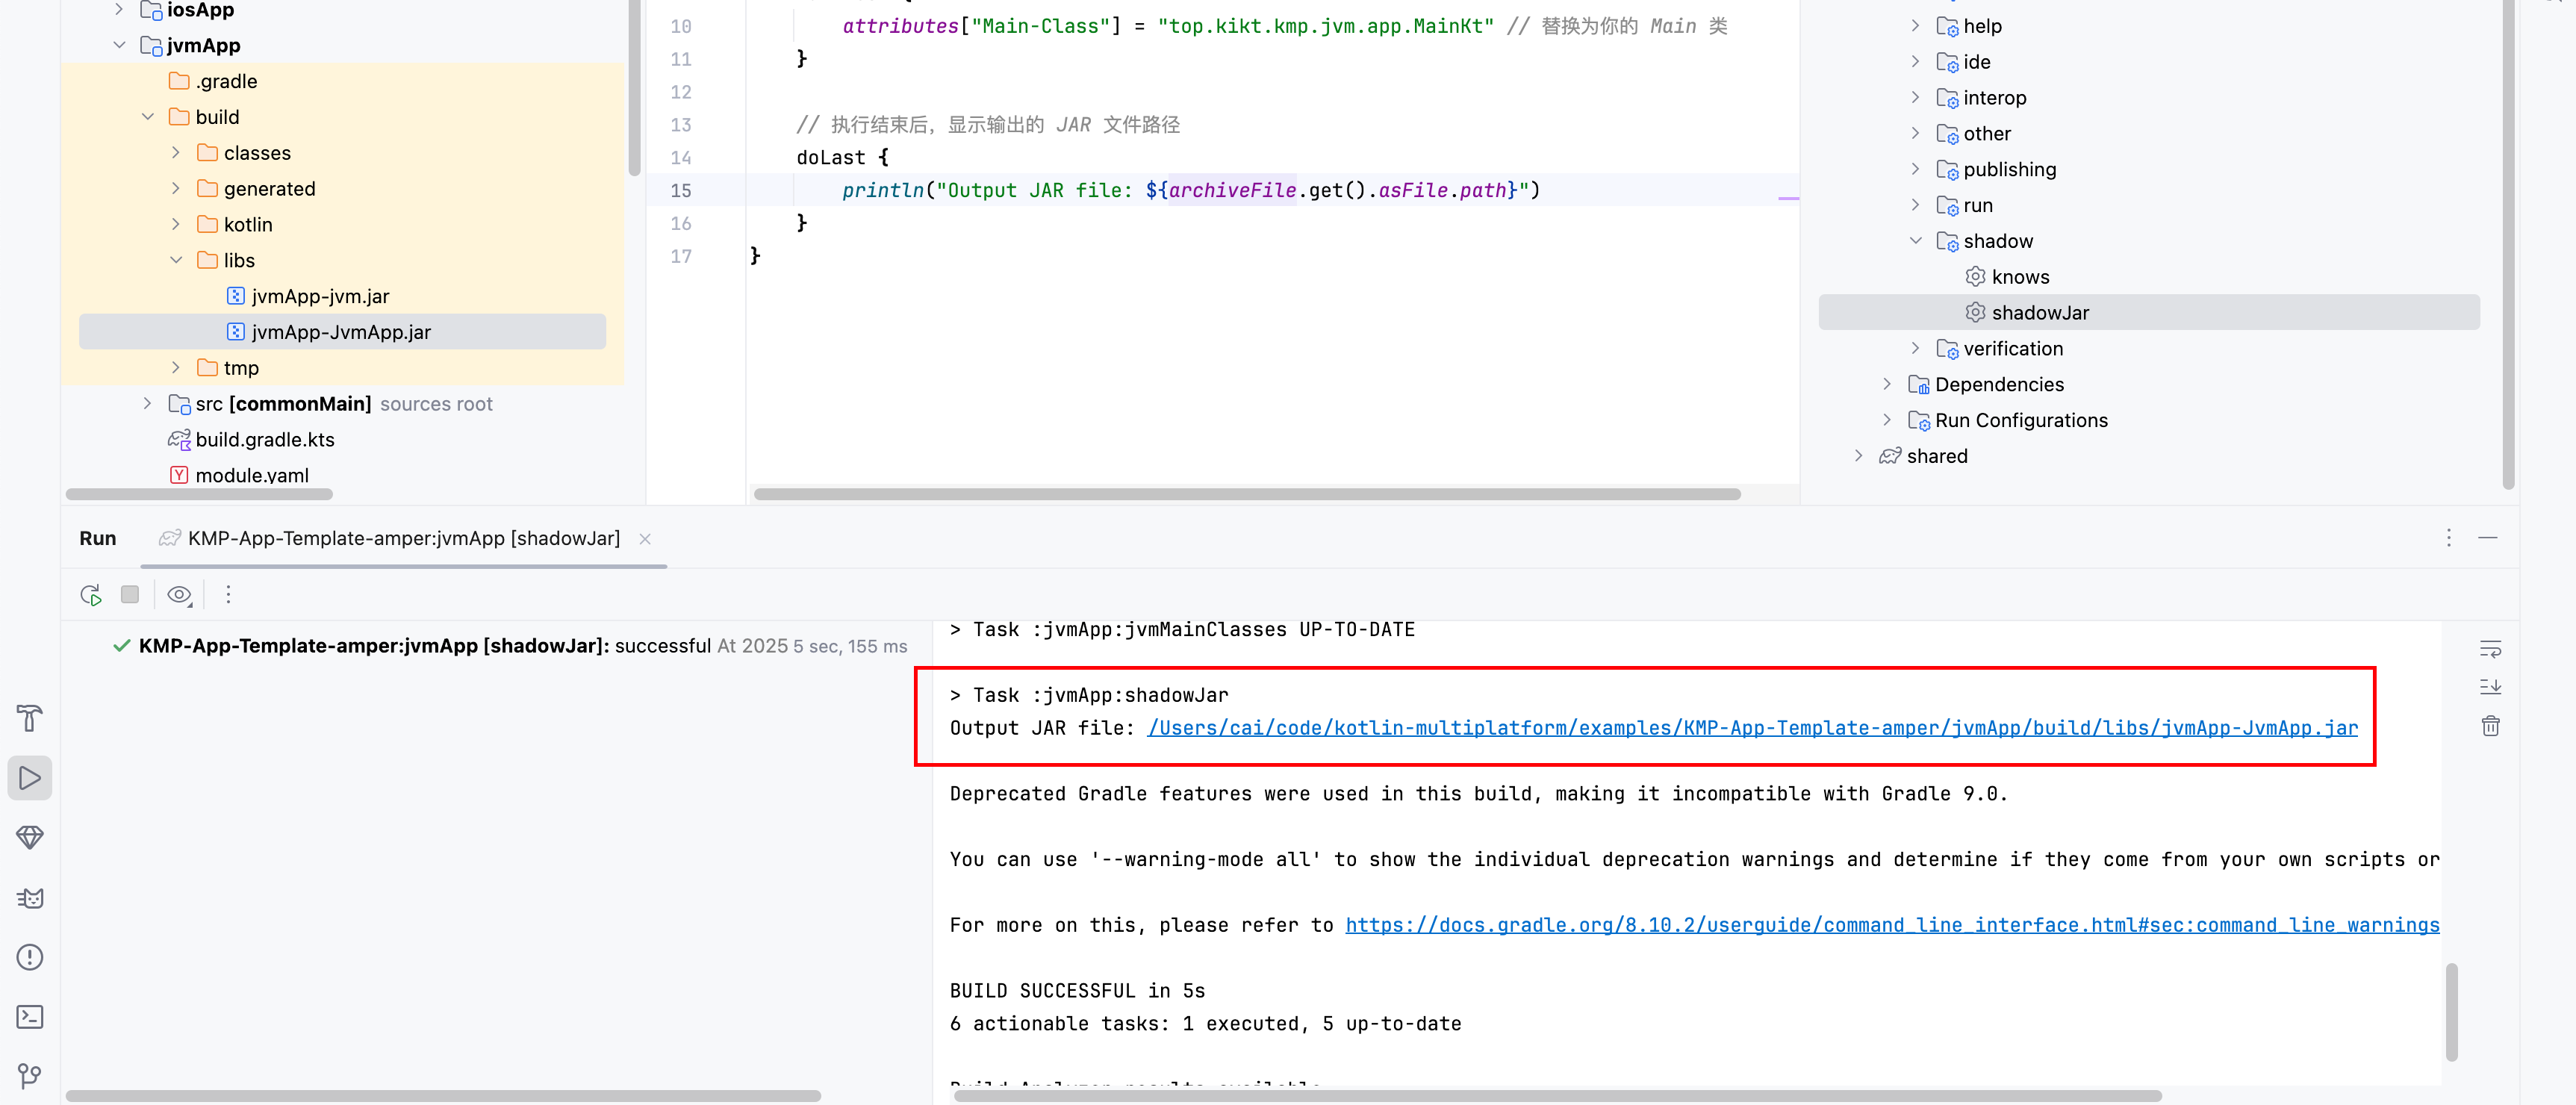Open the Terminal tool window icon
The height and width of the screenshot is (1105, 2576).
[30, 1017]
